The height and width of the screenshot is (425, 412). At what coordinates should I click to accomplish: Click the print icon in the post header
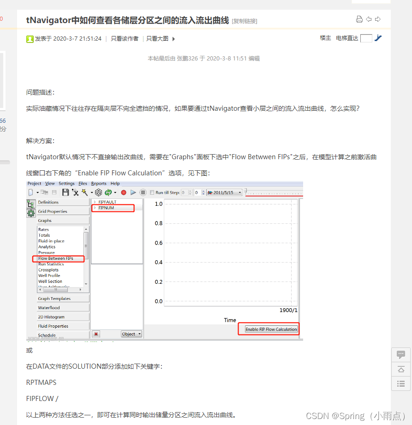pyautogui.click(x=359, y=19)
